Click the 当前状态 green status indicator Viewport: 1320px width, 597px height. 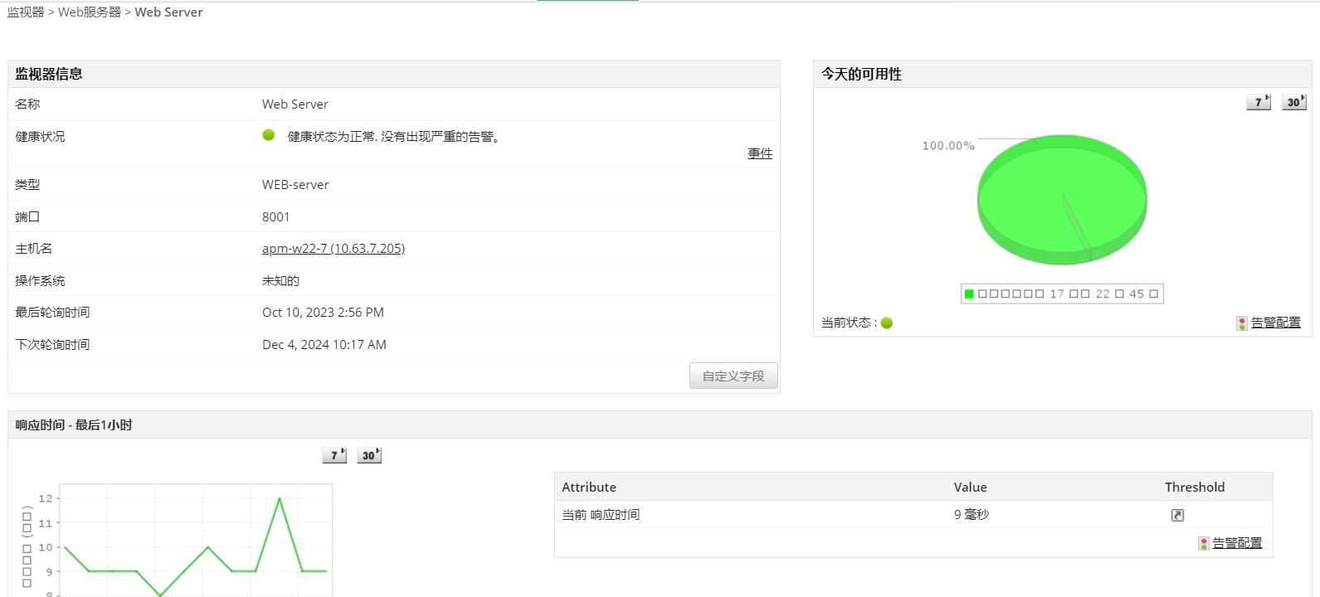click(886, 323)
